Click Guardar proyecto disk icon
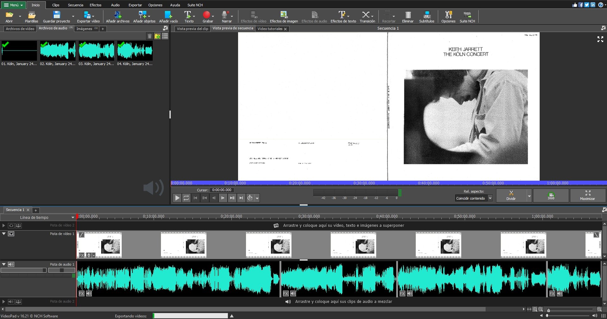 [x=57, y=15]
